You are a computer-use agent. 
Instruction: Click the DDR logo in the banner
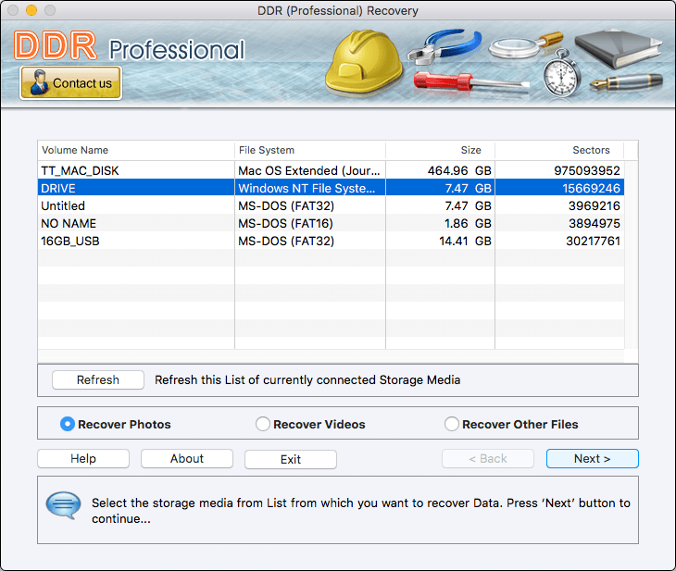click(56, 45)
